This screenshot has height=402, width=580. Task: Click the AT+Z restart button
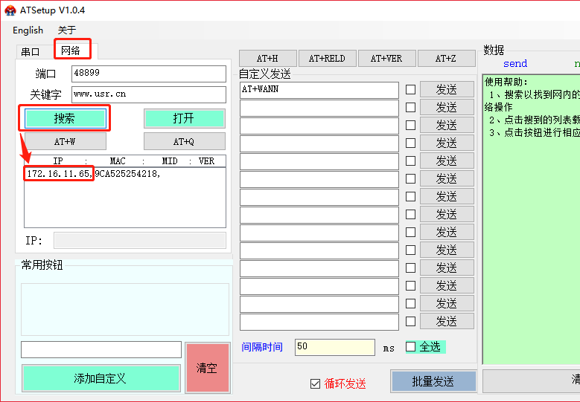446,59
